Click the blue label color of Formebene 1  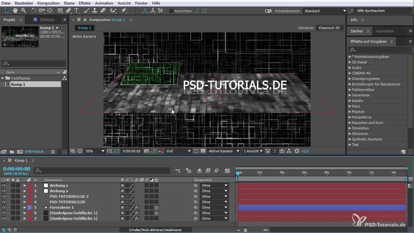click(x=29, y=208)
